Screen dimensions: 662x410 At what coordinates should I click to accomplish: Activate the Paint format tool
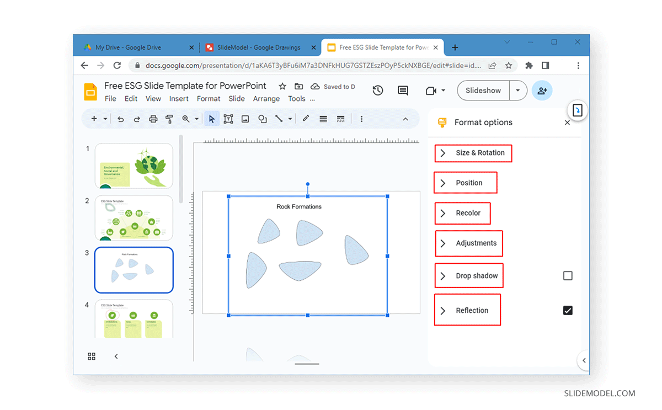pyautogui.click(x=169, y=119)
